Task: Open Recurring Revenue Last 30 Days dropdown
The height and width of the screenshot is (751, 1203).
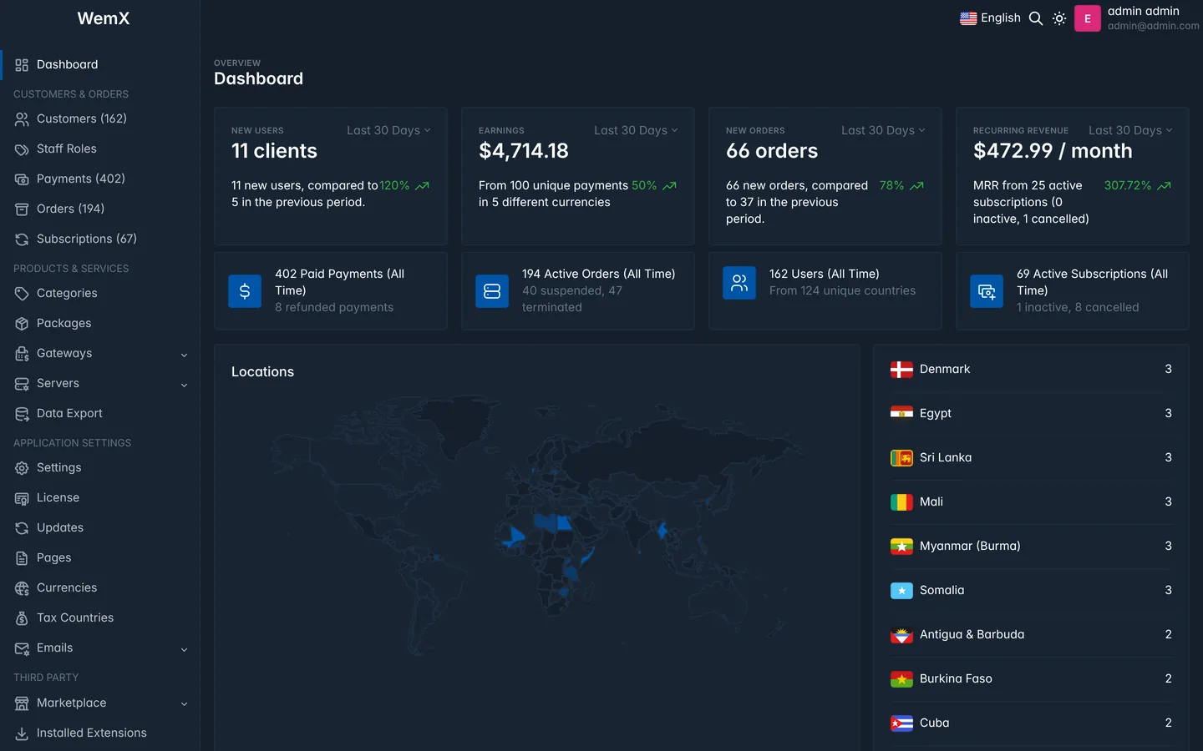Action: point(1130,130)
